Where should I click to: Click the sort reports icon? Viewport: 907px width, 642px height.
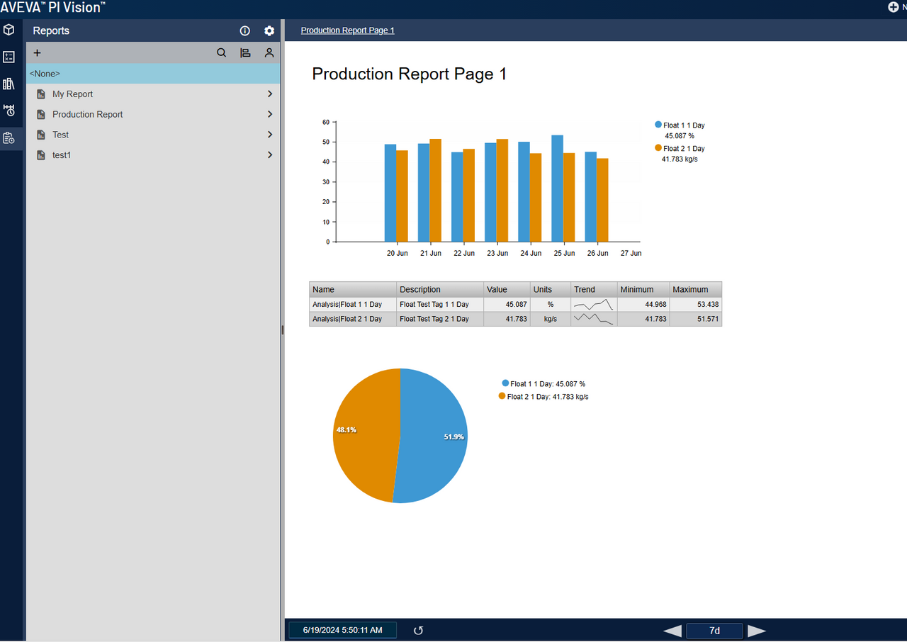coord(245,52)
